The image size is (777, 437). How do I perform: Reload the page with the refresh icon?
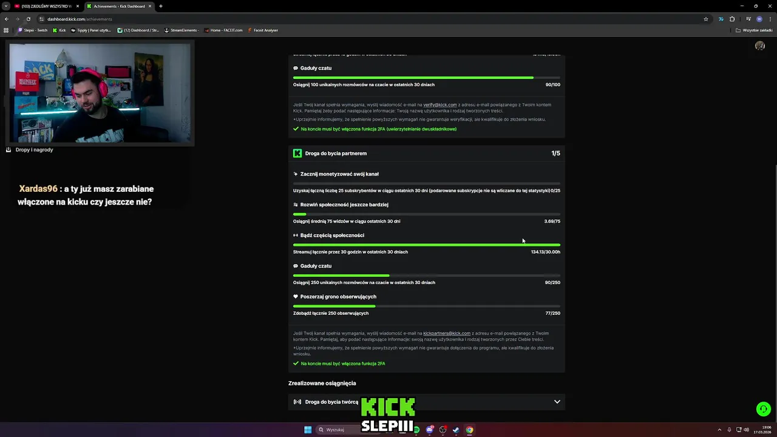pos(28,19)
